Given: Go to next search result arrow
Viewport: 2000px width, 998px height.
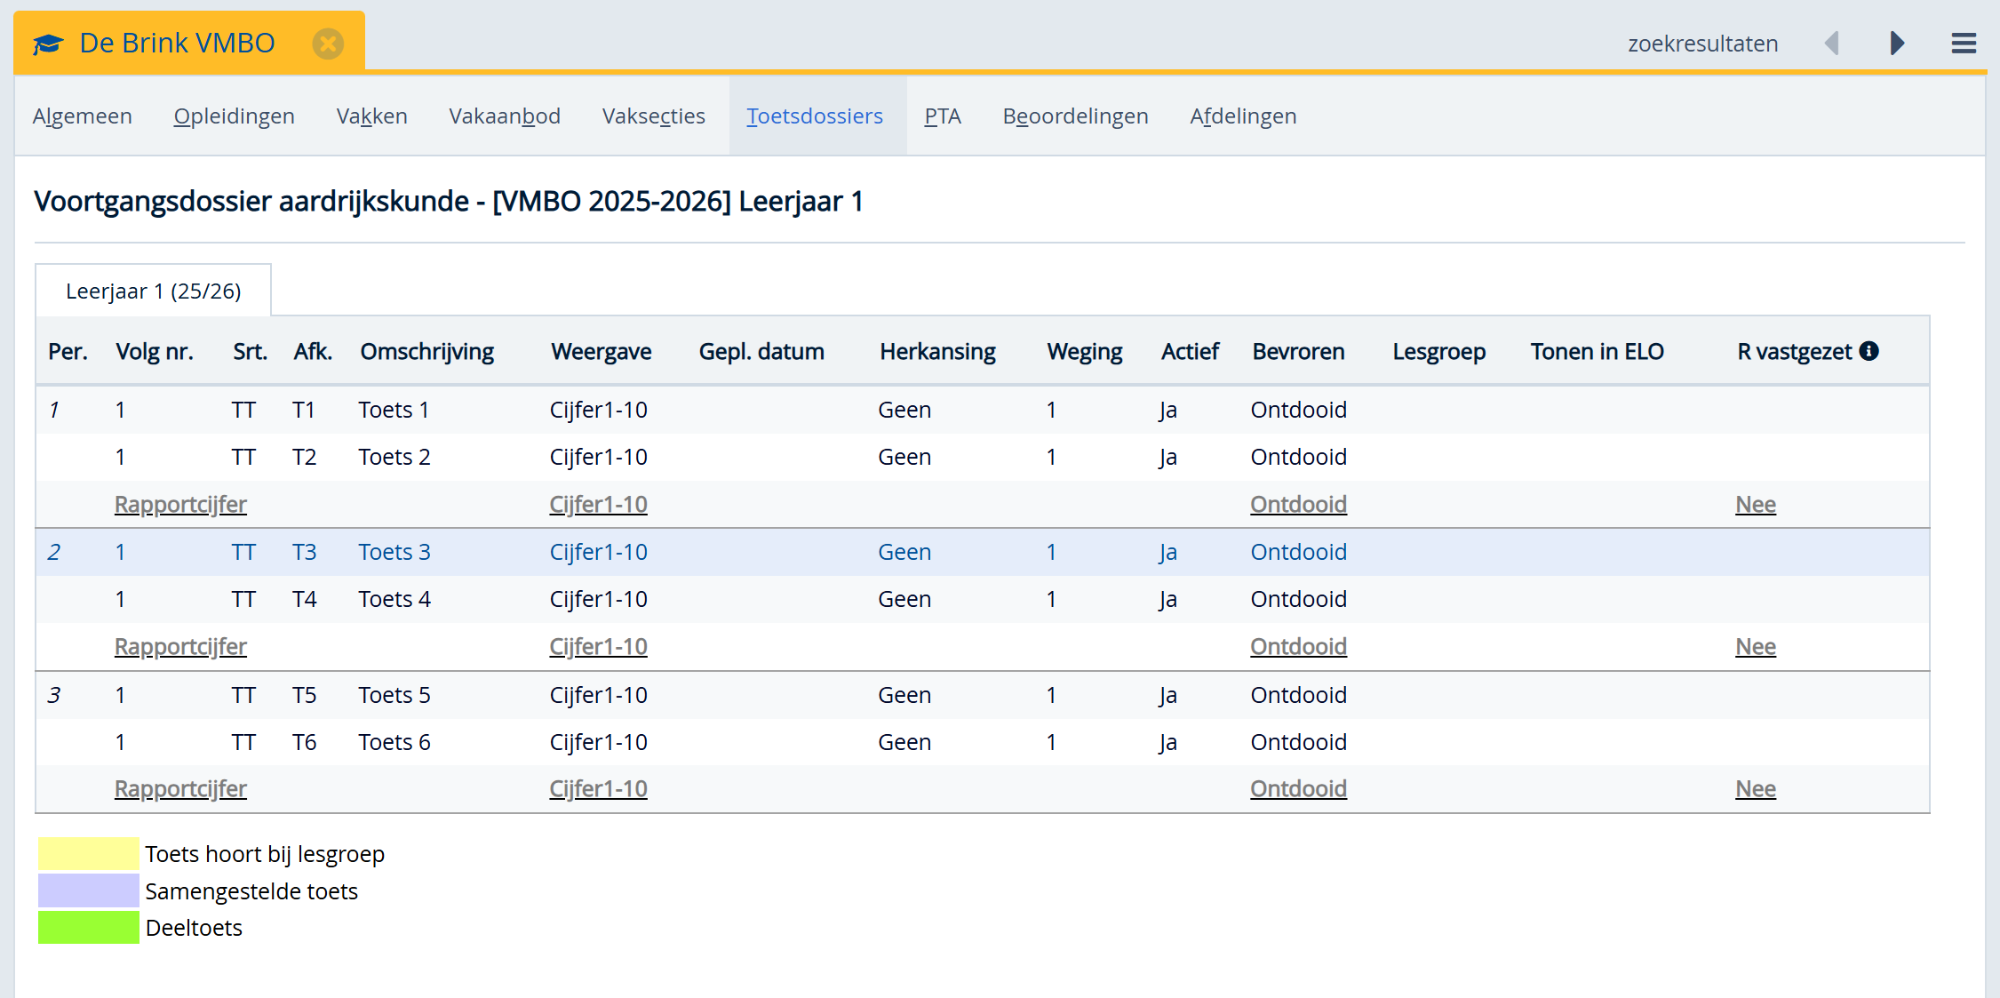Looking at the screenshot, I should click(x=1897, y=44).
